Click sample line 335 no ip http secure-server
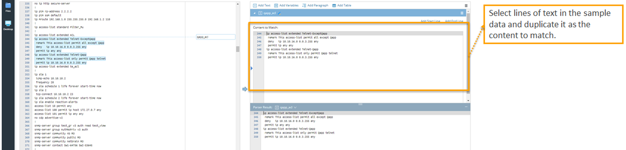The width and height of the screenshot is (626, 150). [x=52, y=3]
